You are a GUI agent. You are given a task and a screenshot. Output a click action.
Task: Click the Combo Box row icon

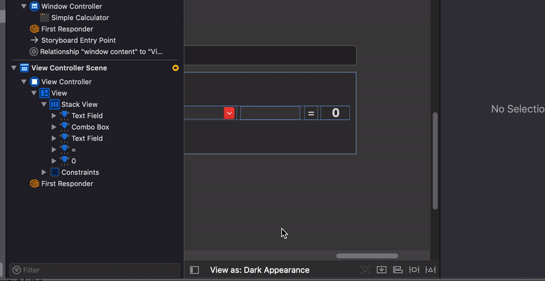point(65,127)
